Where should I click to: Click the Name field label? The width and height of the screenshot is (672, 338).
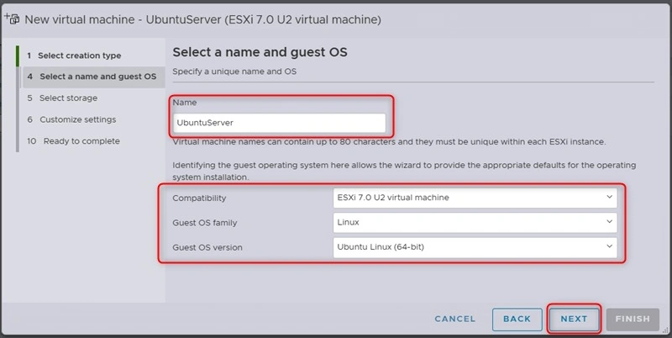(185, 103)
